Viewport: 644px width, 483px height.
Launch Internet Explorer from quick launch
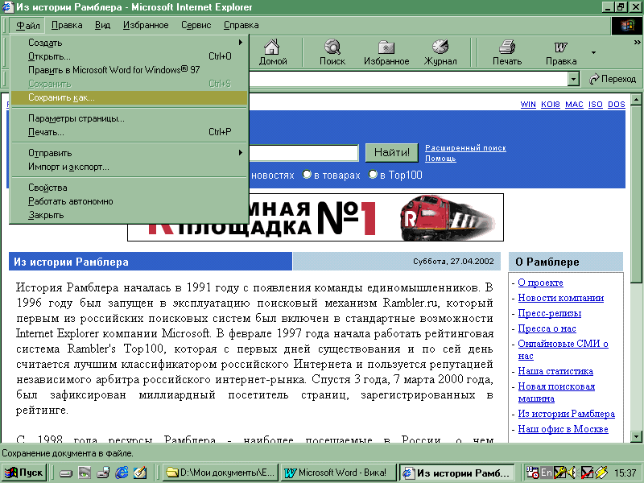click(122, 473)
